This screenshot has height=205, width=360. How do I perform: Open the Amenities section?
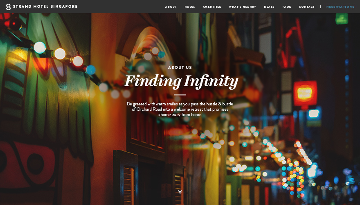212,7
